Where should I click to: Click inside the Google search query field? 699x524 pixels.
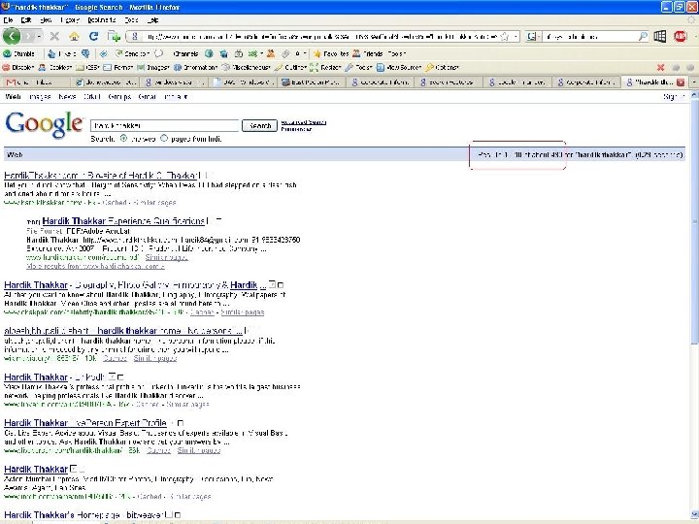pos(165,125)
